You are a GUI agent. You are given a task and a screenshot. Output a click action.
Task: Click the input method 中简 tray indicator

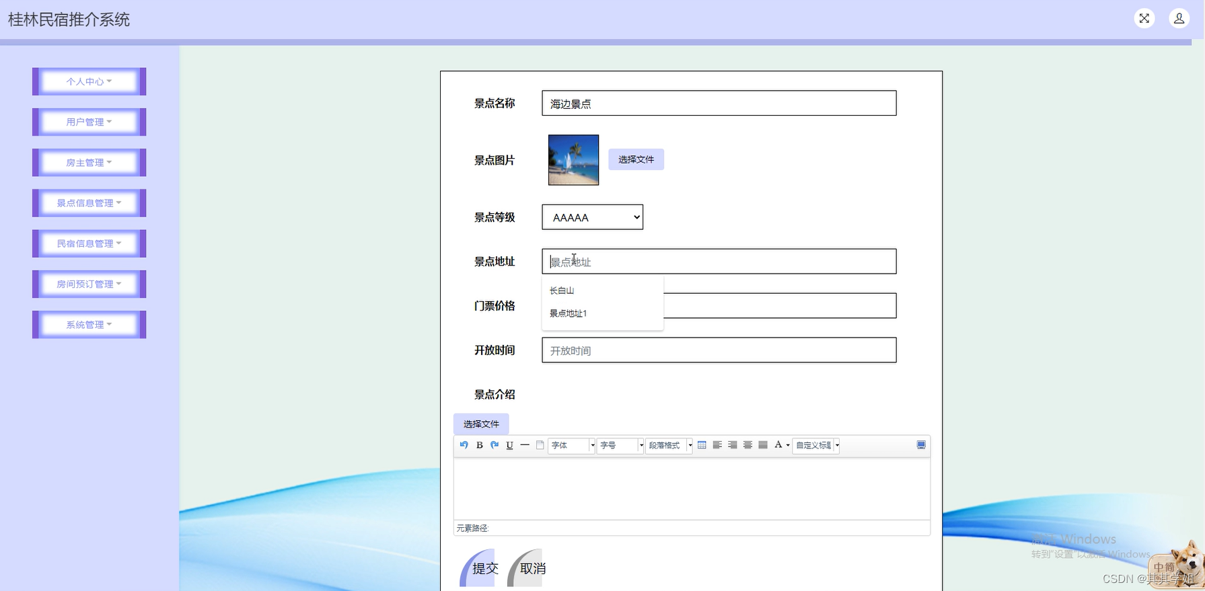[x=1164, y=567]
